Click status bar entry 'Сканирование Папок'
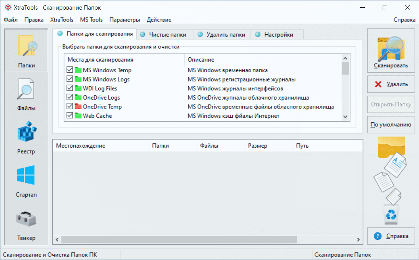Image resolution: width=419 pixels, height=260 pixels. pyautogui.click(x=343, y=255)
